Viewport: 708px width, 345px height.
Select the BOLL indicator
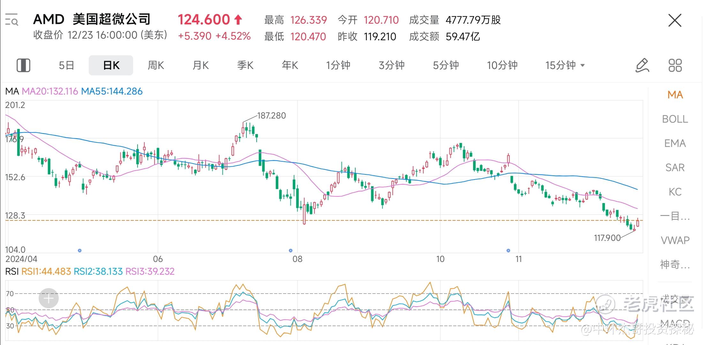click(675, 119)
